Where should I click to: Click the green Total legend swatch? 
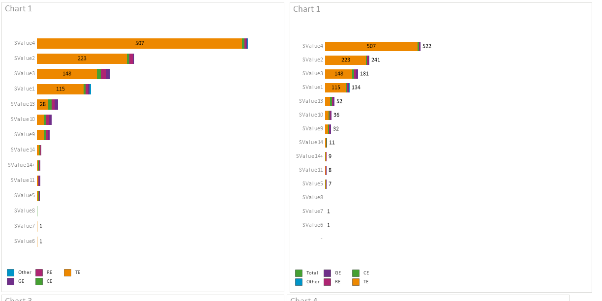tap(299, 273)
